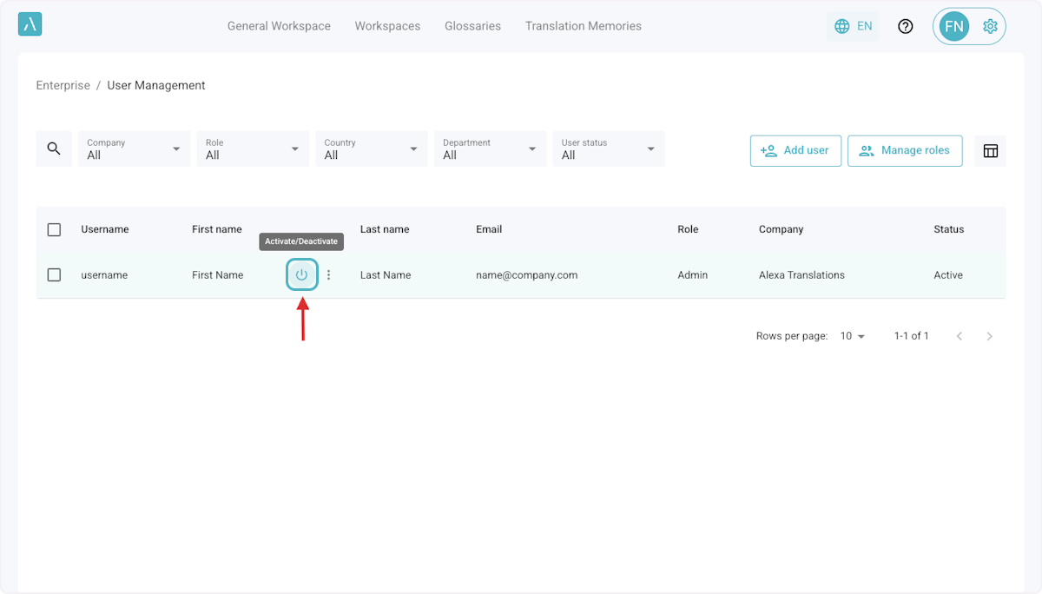1042x594 pixels.
Task: Switch to the Glossaries tab
Action: coord(472,26)
